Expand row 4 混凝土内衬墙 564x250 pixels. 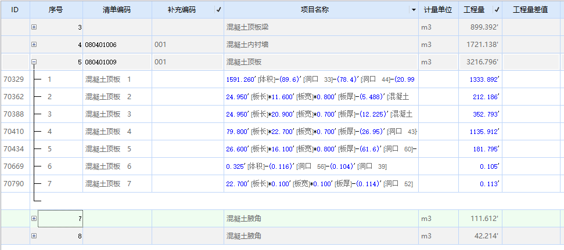[x=34, y=45]
